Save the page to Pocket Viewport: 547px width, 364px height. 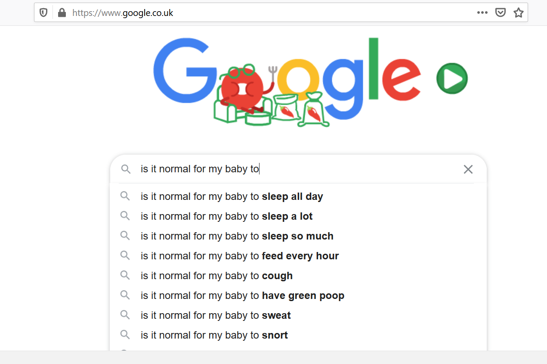[x=500, y=13]
